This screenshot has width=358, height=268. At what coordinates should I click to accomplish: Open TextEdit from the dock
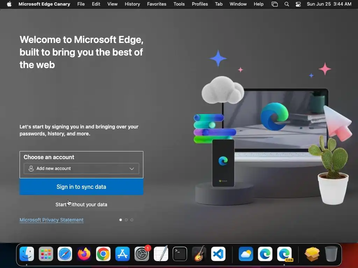tap(161, 254)
